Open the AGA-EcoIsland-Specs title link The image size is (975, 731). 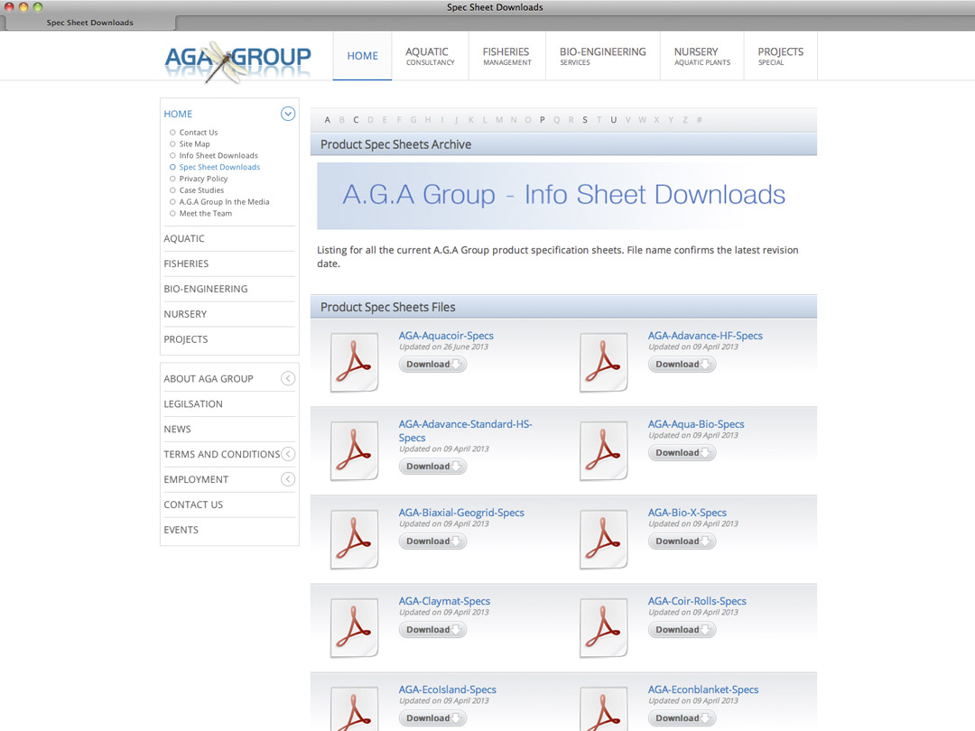tap(447, 689)
